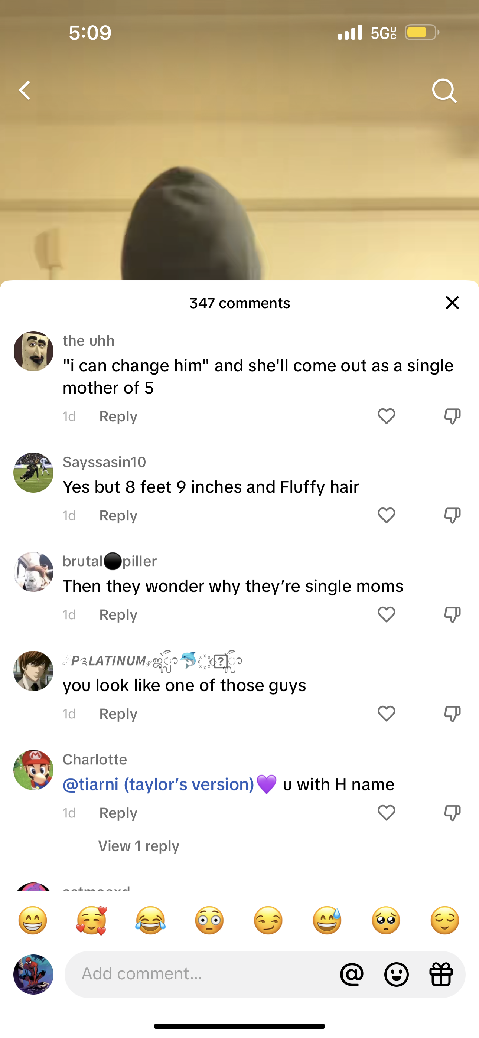Open search with magnifying glass icon
The image size is (479, 1038).
point(444,91)
